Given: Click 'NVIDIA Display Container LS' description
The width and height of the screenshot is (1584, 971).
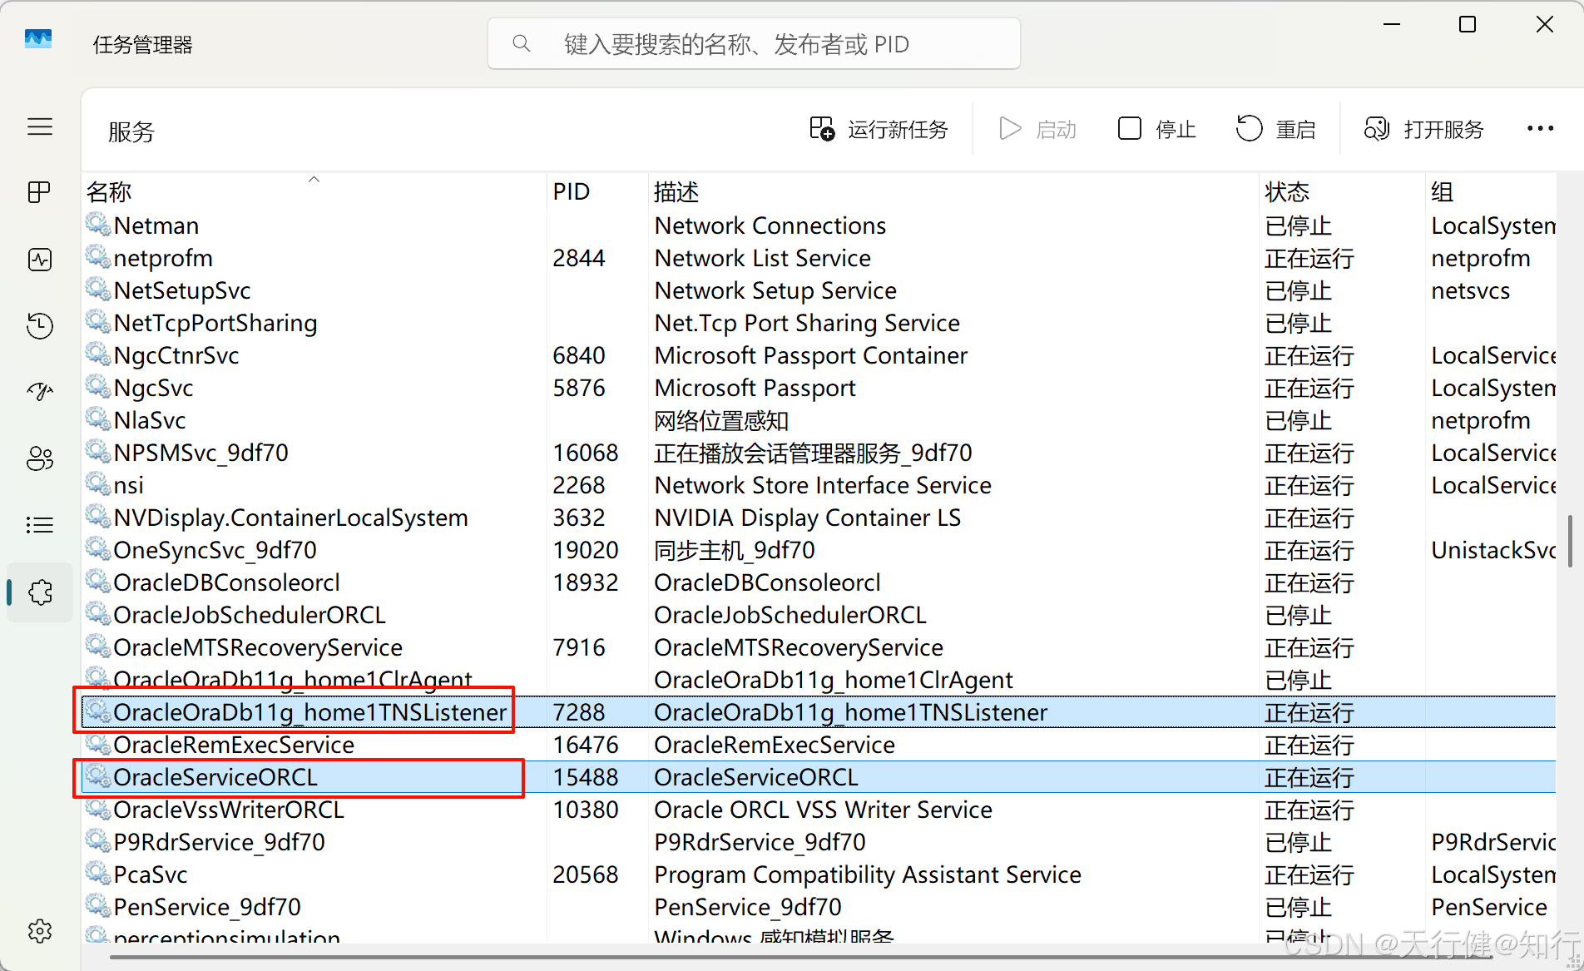Looking at the screenshot, I should [808, 518].
